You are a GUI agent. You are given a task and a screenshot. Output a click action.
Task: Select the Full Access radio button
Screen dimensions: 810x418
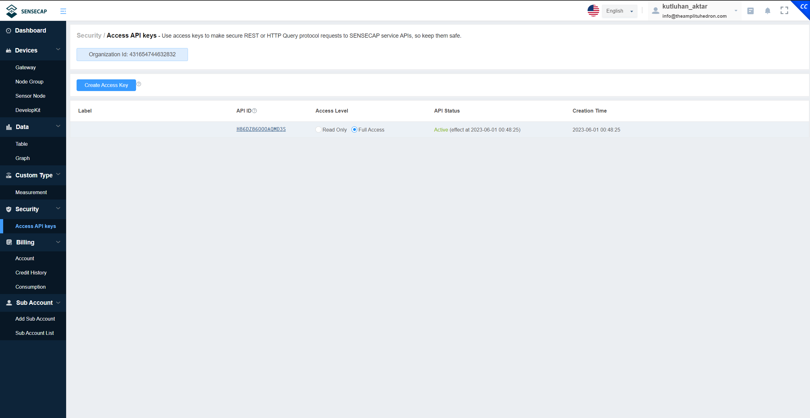pos(354,130)
